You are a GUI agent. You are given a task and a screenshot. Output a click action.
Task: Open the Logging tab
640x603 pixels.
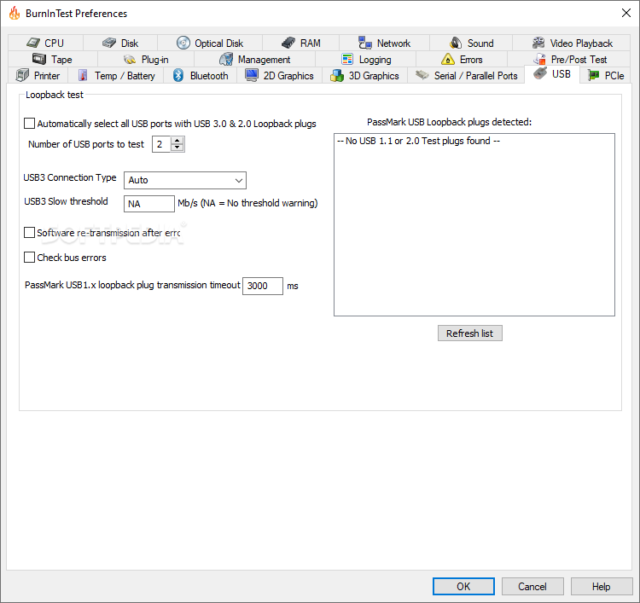point(366,59)
